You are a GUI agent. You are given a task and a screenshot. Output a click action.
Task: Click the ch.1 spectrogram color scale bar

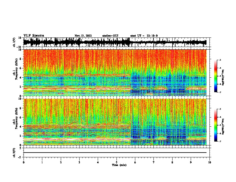(215, 76)
